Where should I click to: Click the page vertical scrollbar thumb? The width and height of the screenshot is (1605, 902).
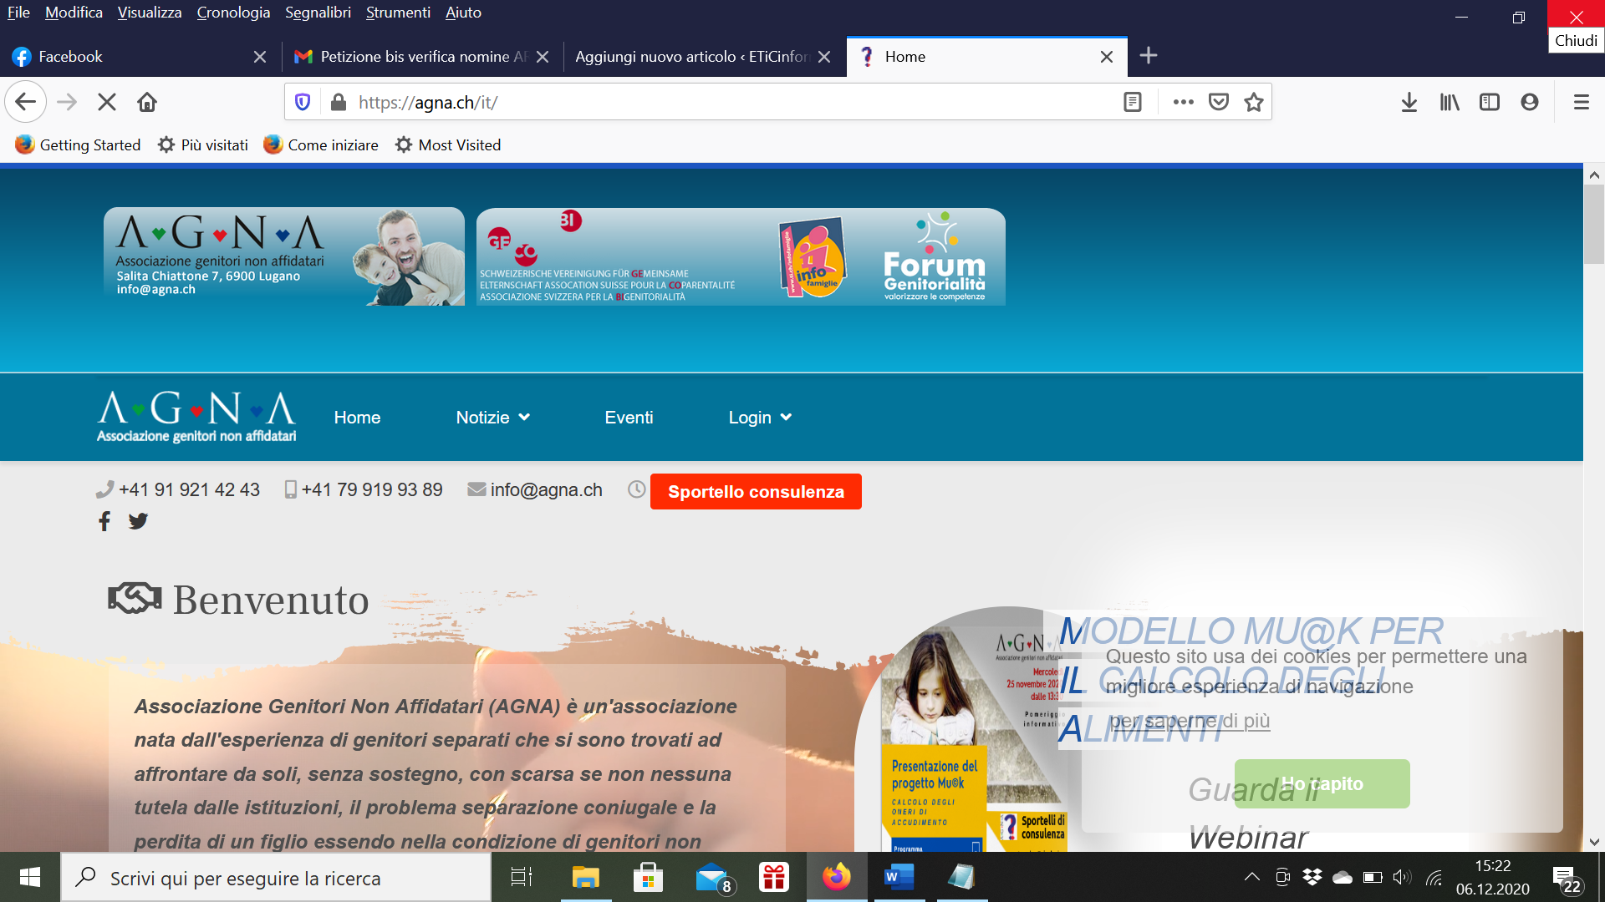click(x=1594, y=224)
